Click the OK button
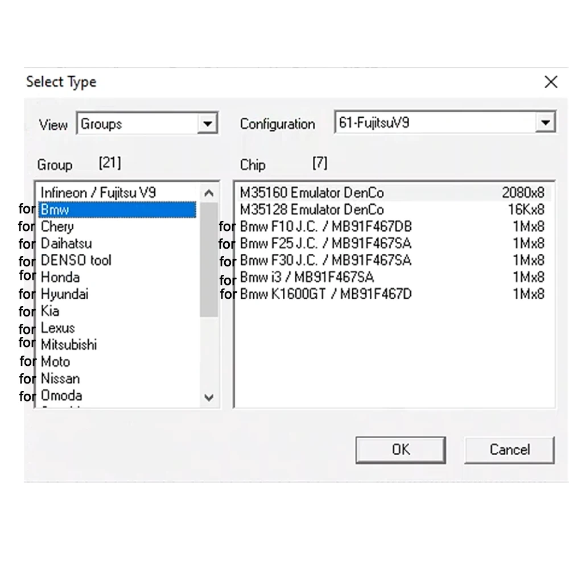569x569 pixels. coord(401,450)
